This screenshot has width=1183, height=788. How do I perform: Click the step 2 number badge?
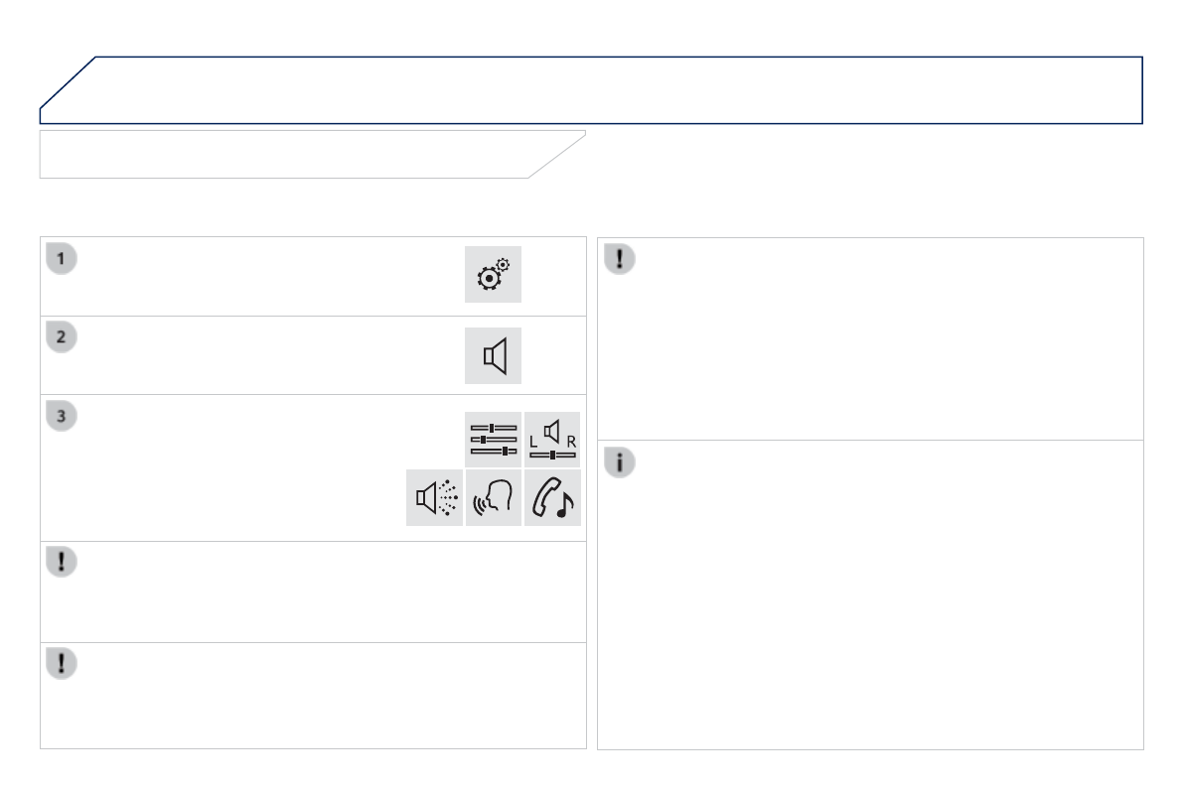(62, 336)
